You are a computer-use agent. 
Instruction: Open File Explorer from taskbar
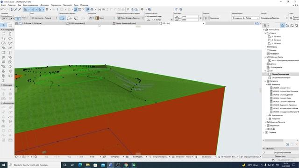click(x=88, y=165)
